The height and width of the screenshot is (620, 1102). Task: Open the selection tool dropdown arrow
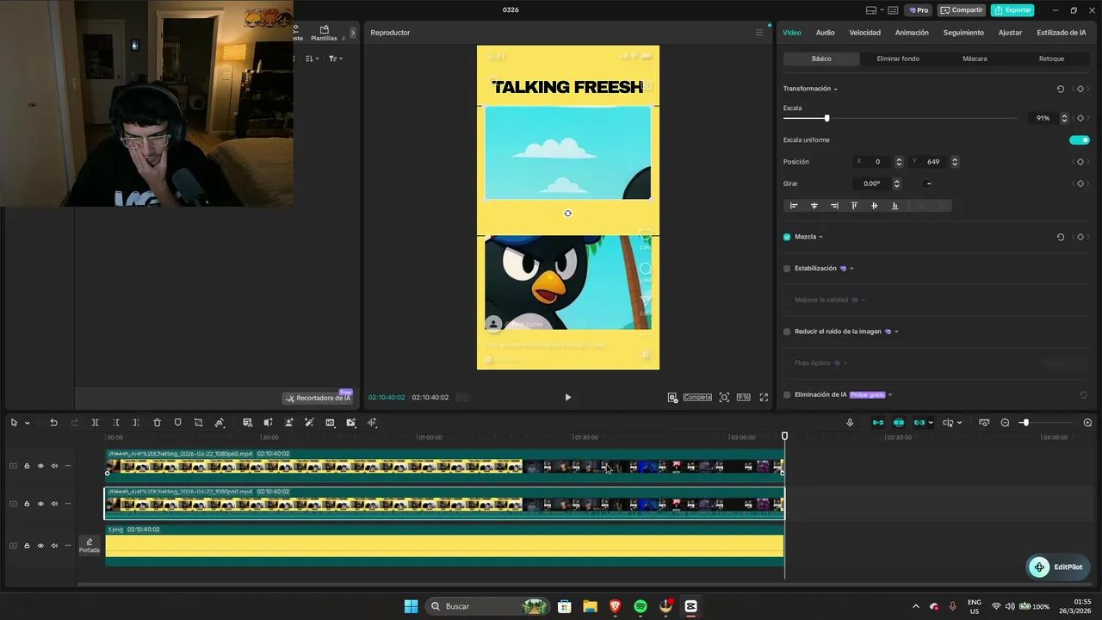point(28,423)
